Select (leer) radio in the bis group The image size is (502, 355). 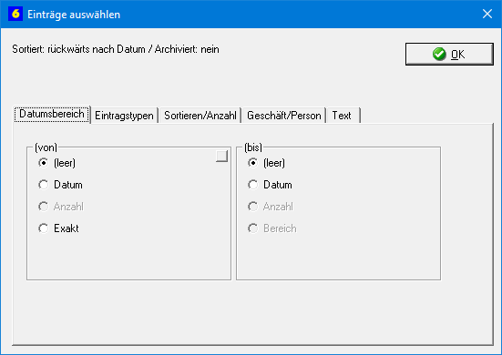click(x=266, y=163)
